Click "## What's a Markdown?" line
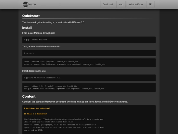 click(35, 114)
